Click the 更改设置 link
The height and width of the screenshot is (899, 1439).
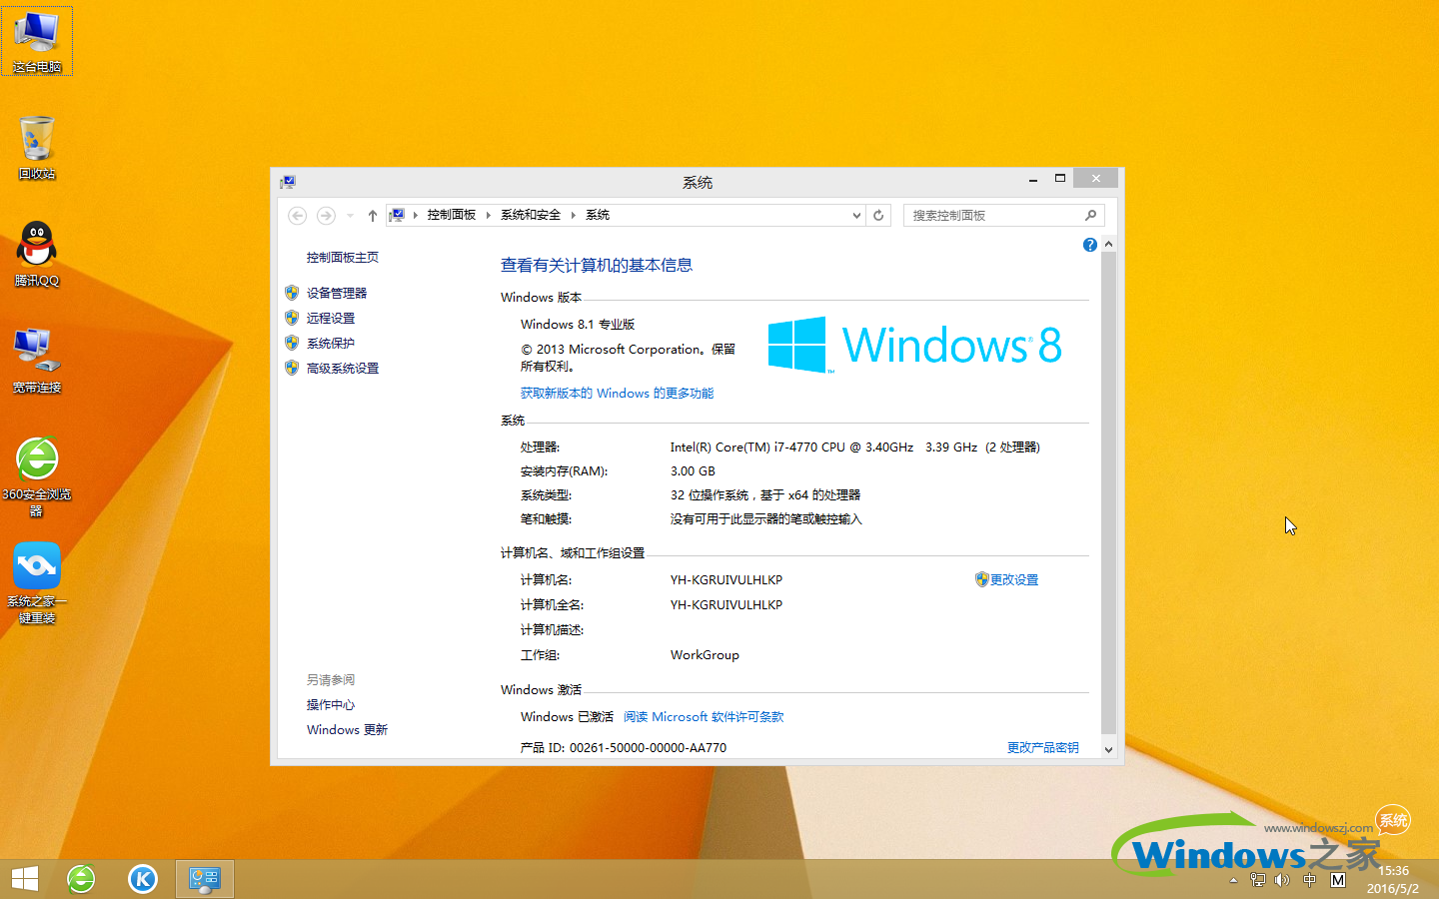(1013, 579)
